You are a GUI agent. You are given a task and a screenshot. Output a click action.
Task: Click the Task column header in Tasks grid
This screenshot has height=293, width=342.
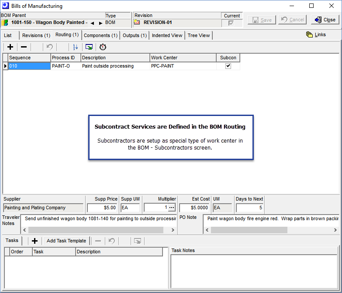pos(54,252)
